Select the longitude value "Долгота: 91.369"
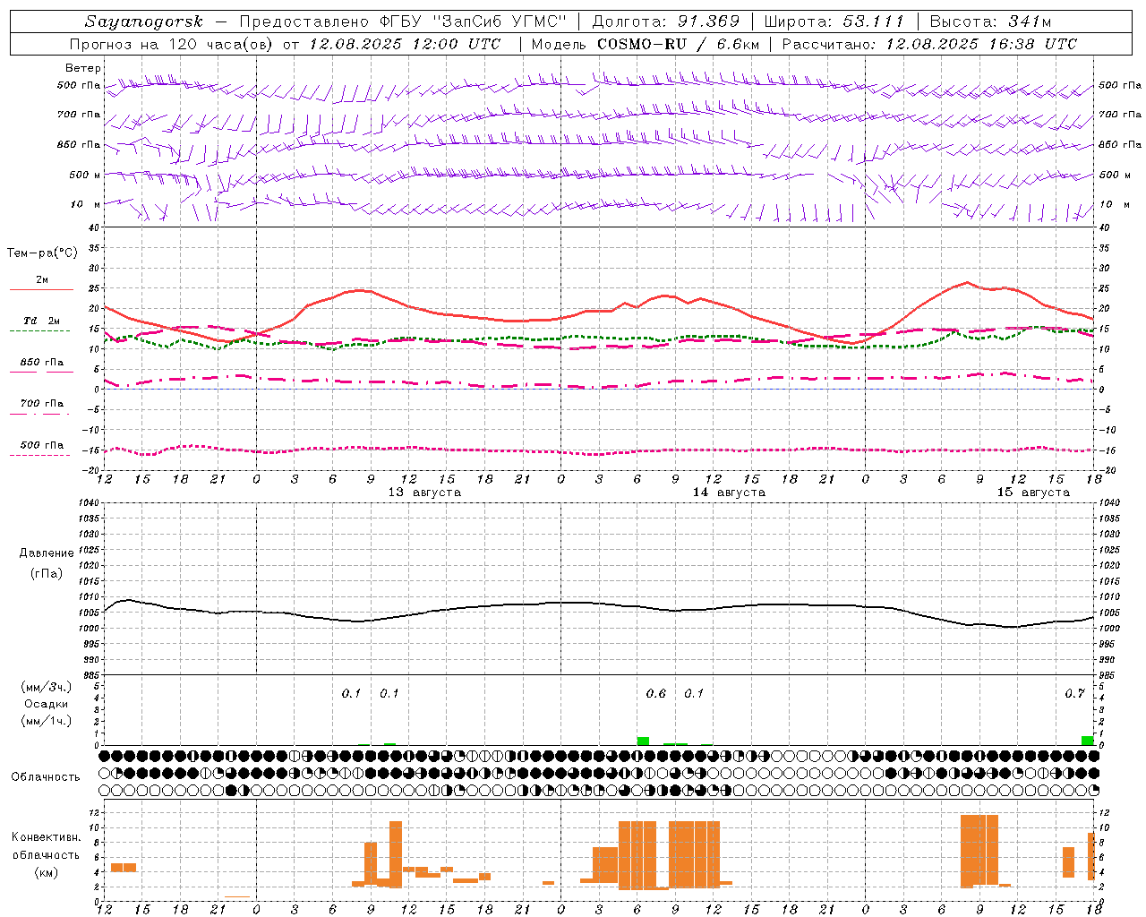Image resolution: width=1146 pixels, height=917 pixels. (666, 21)
